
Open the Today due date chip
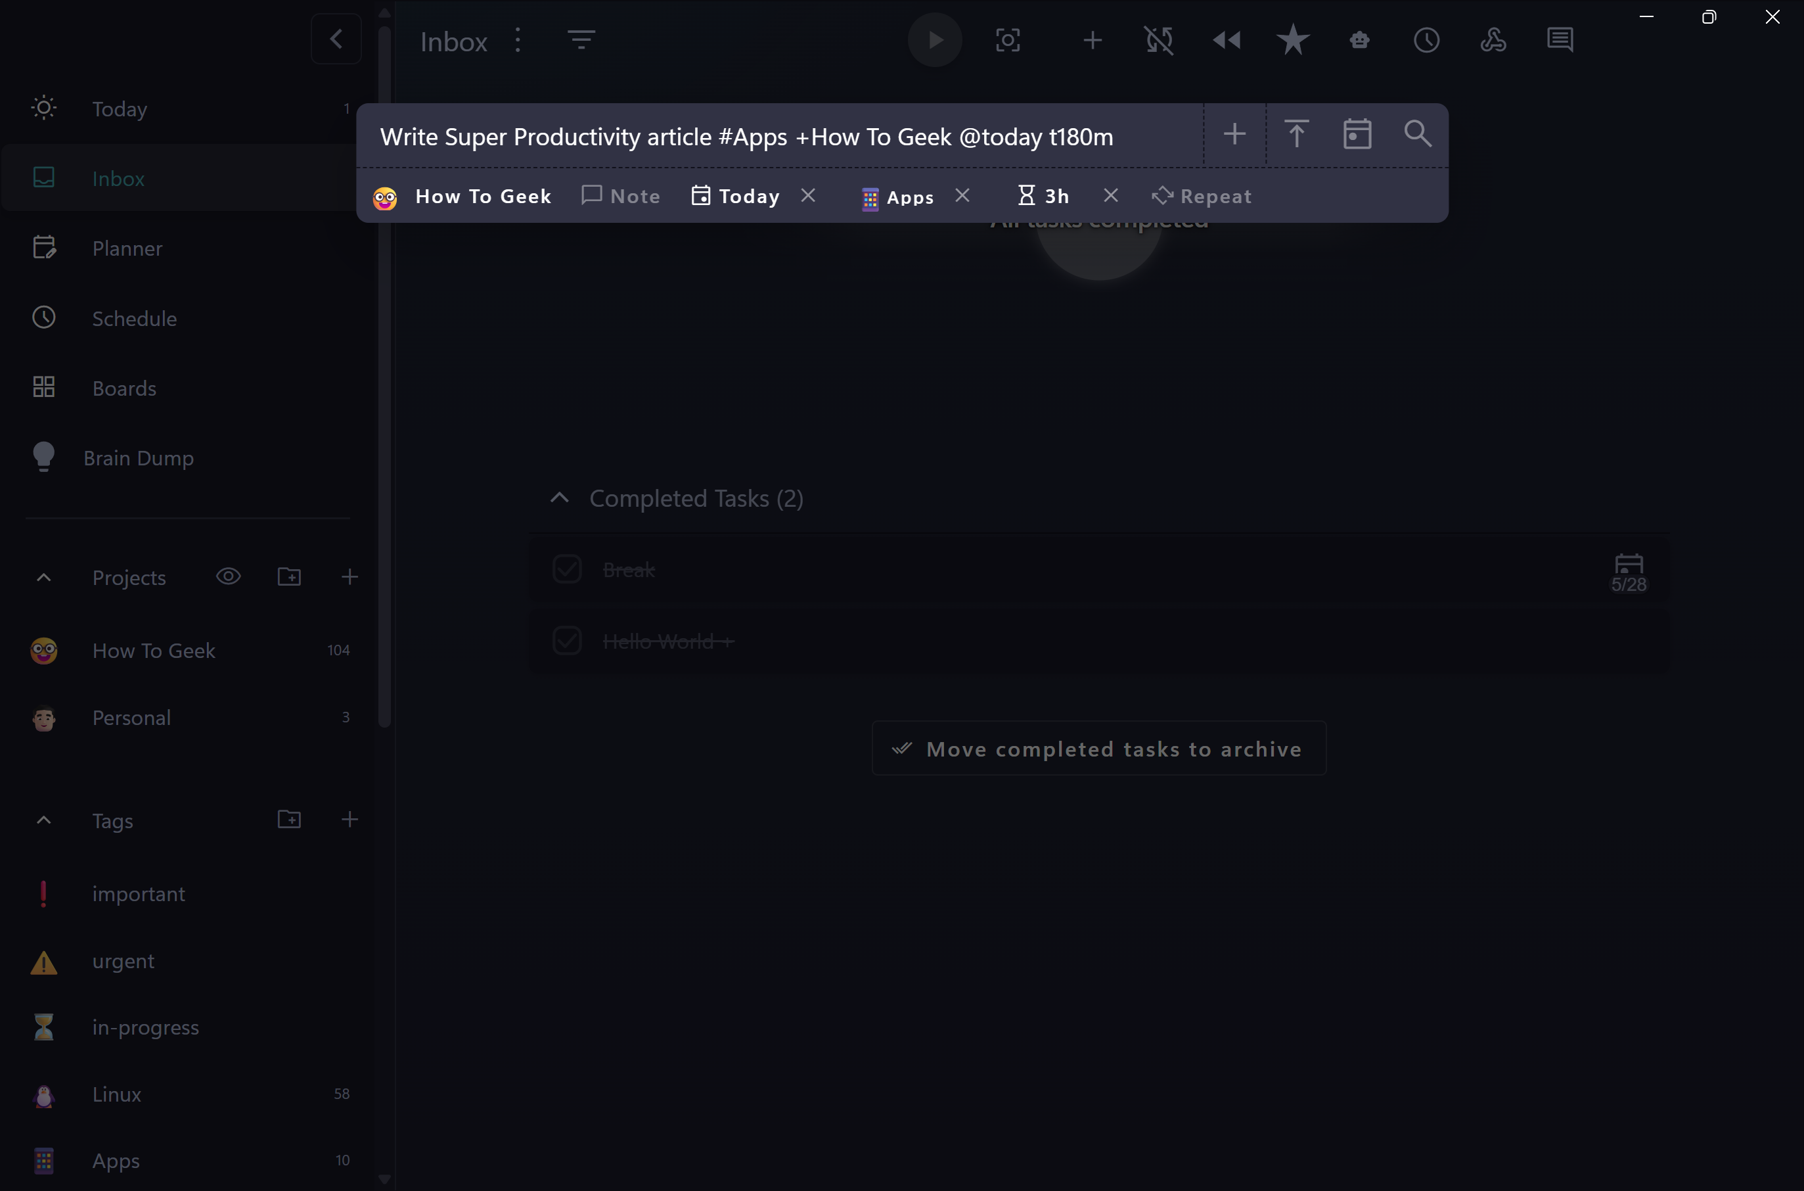(735, 196)
